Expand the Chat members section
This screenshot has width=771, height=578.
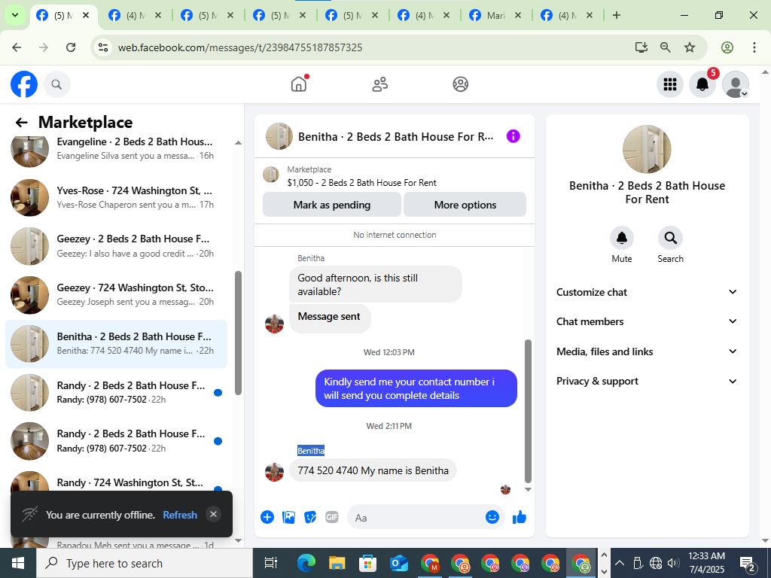[647, 321]
